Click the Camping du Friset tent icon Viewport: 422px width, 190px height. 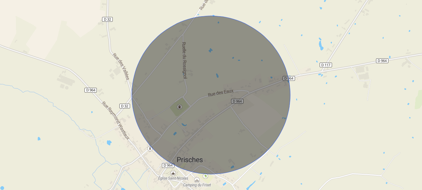[197, 180]
